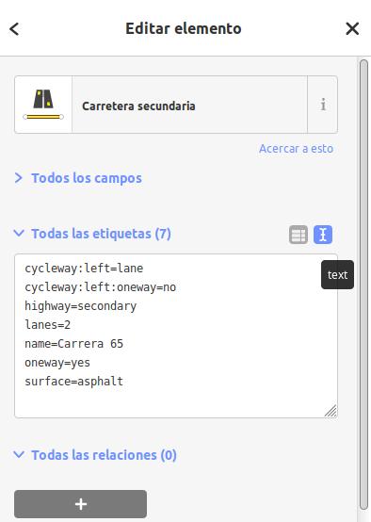Place cursor on the surface=asphalt line
The width and height of the screenshot is (371, 522).
(73, 382)
